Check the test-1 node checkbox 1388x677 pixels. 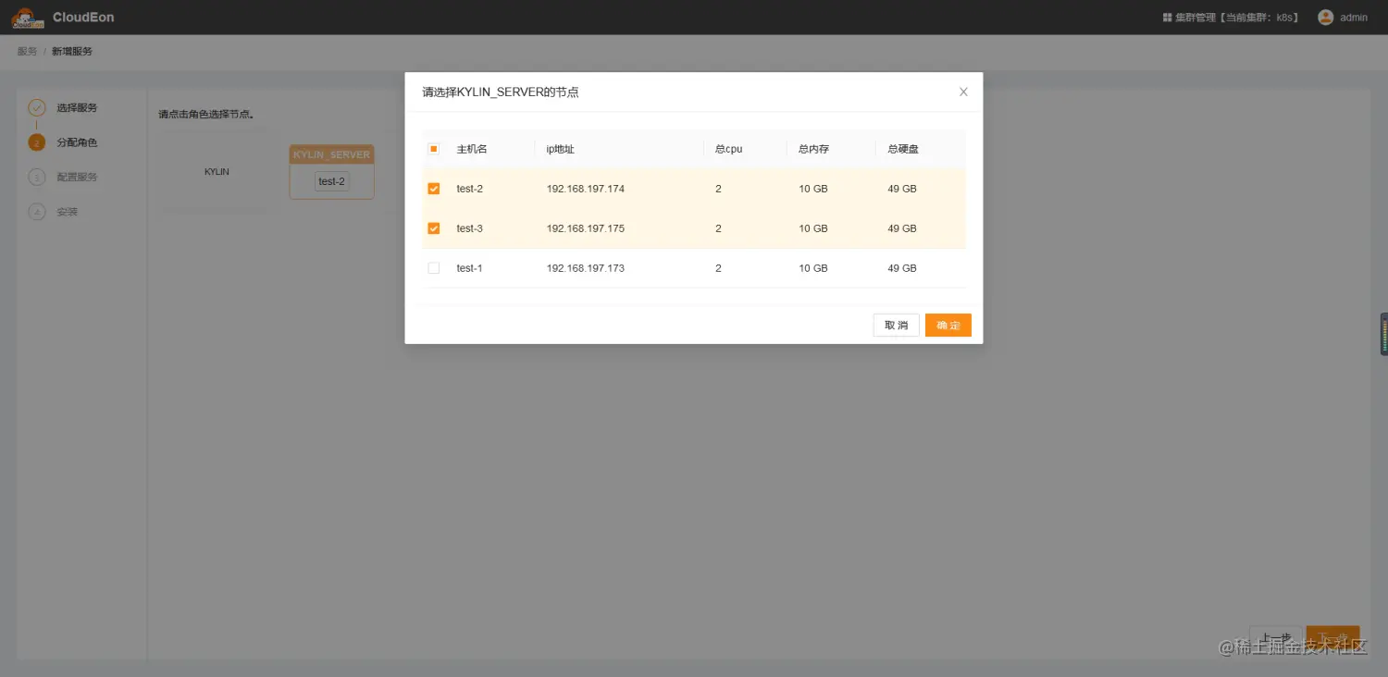pos(434,268)
